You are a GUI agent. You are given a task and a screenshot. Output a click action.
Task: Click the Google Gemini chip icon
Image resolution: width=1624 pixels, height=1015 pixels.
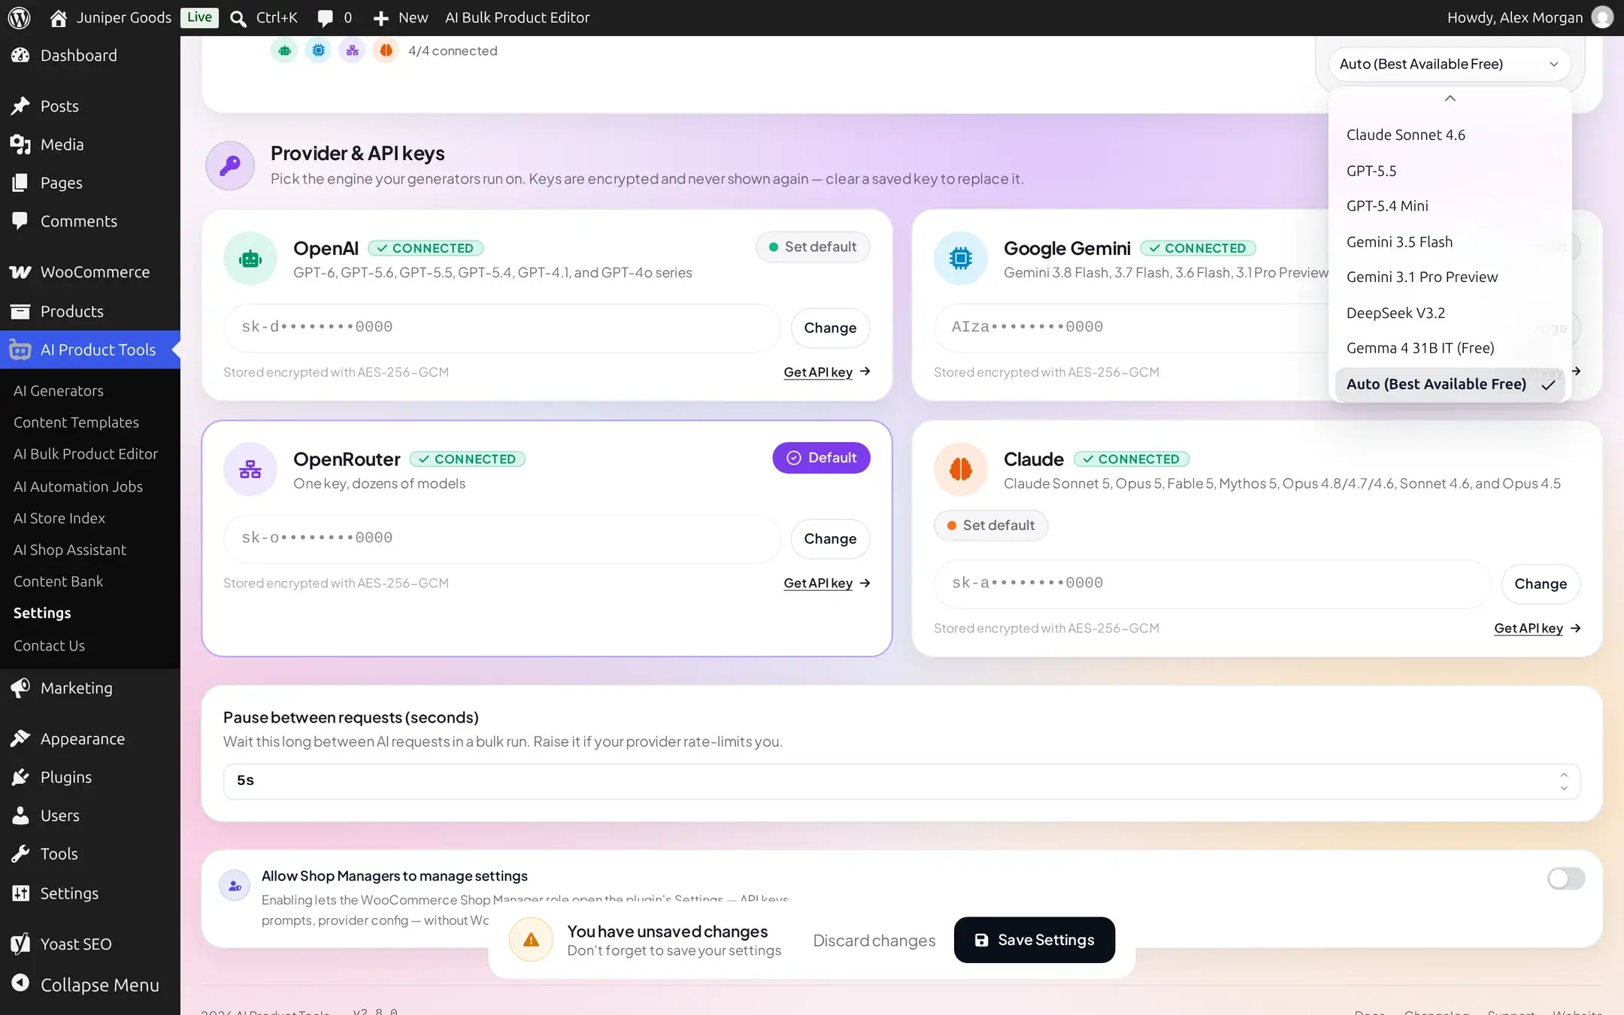(x=960, y=259)
